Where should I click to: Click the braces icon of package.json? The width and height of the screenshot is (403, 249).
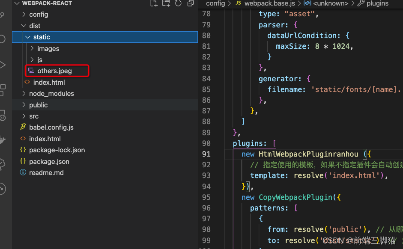pyautogui.click(x=23, y=161)
